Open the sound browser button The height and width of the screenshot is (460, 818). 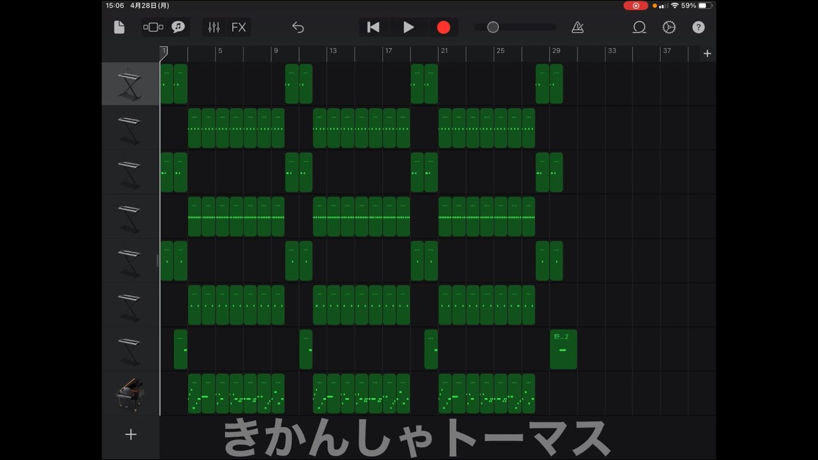153,27
